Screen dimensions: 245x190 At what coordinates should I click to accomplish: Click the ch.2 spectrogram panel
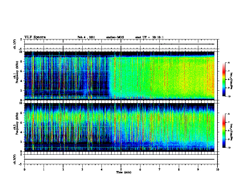click(x=119, y=127)
